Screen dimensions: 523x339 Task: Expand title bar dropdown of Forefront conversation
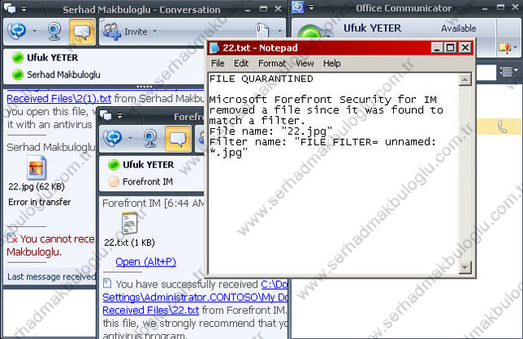click(120, 116)
